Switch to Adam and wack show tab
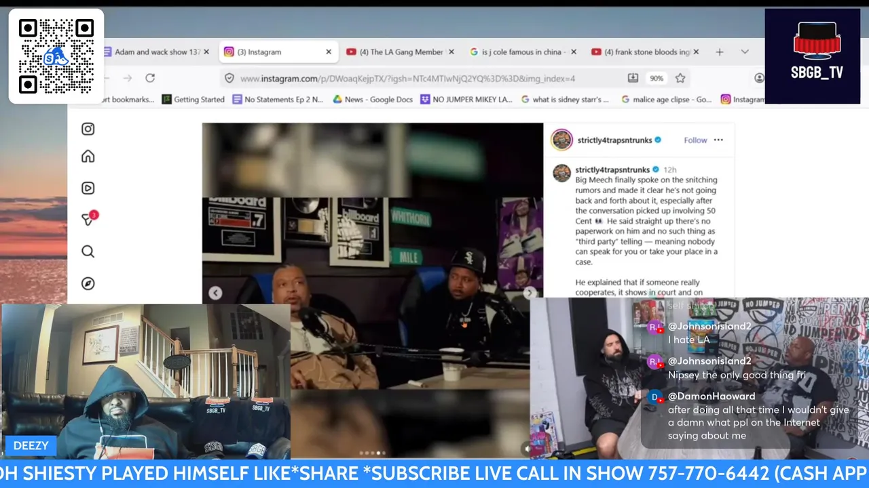Viewport: 869px width, 488px height. pyautogui.click(x=155, y=52)
